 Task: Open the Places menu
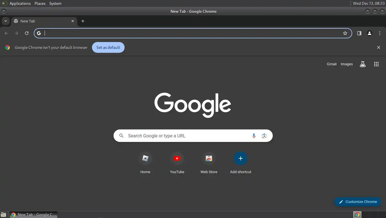pos(40,3)
